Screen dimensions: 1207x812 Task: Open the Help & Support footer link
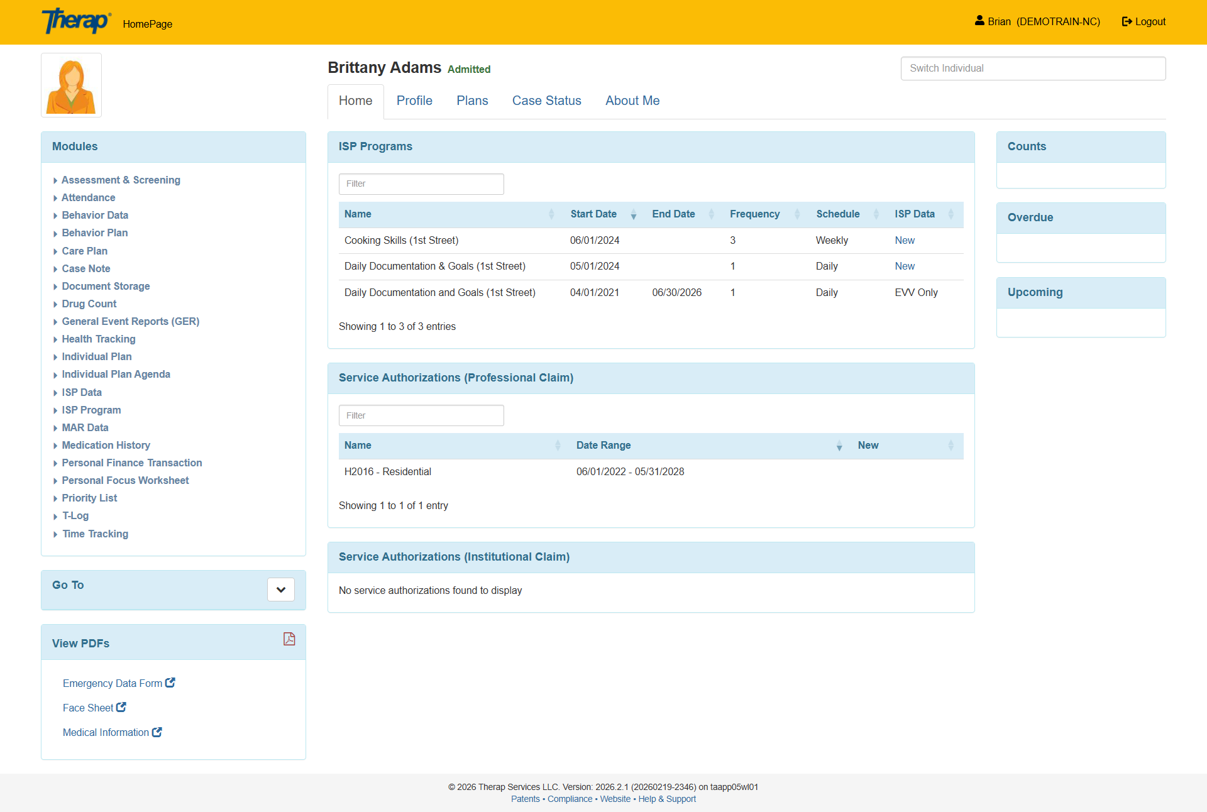click(x=667, y=799)
